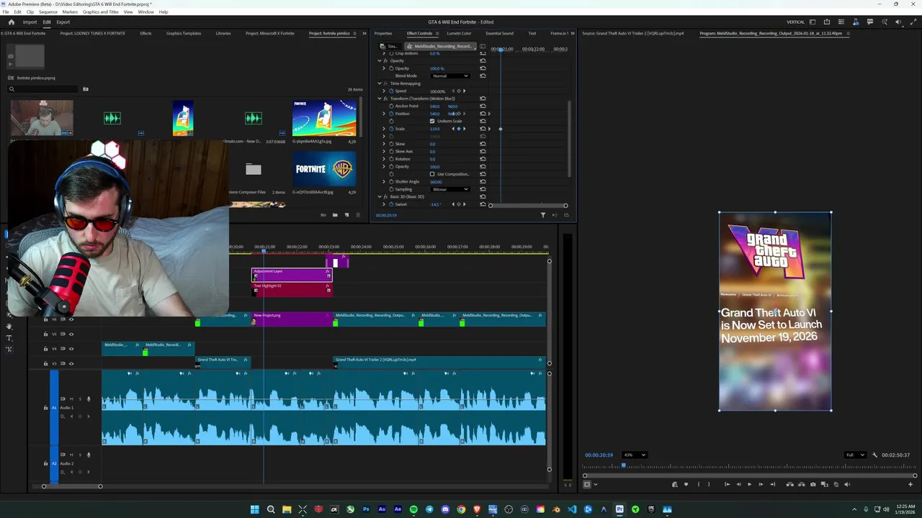Screen dimensions: 922x518
Task: Hide track V3 with its eye icon
Action: (71, 363)
